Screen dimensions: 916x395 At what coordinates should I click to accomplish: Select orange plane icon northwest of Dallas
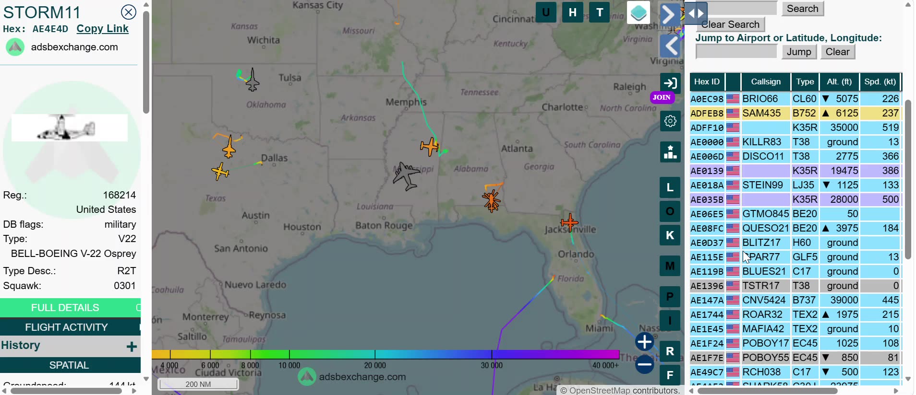[229, 147]
